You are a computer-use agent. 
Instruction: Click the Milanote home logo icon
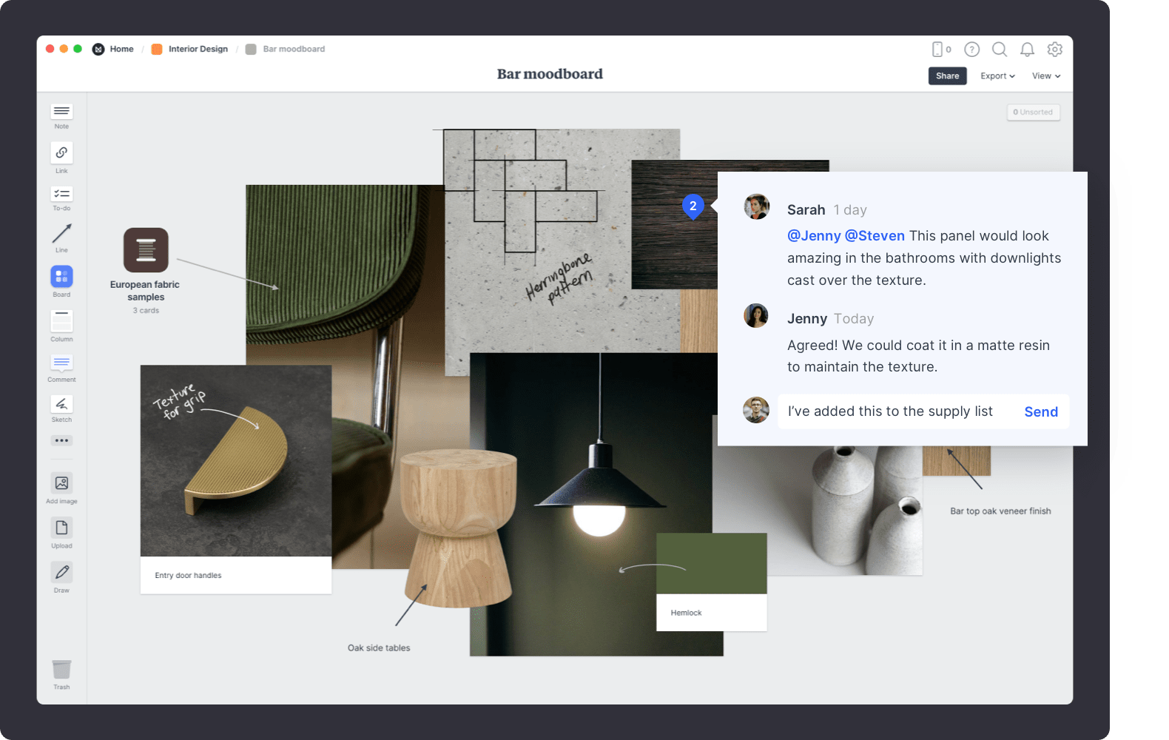coord(98,50)
